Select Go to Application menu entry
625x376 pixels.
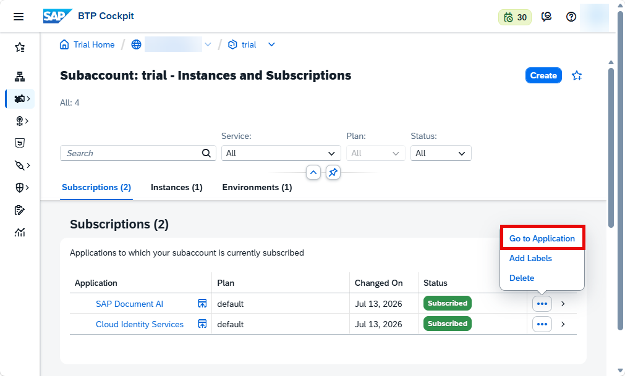pos(542,238)
